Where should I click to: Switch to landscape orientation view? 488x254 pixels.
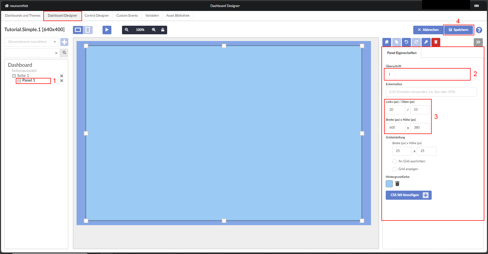[78, 30]
